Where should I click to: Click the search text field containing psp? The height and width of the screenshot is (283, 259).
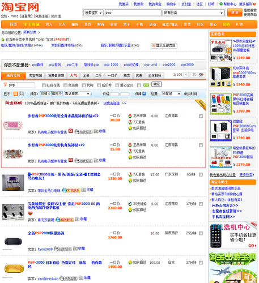133,12
